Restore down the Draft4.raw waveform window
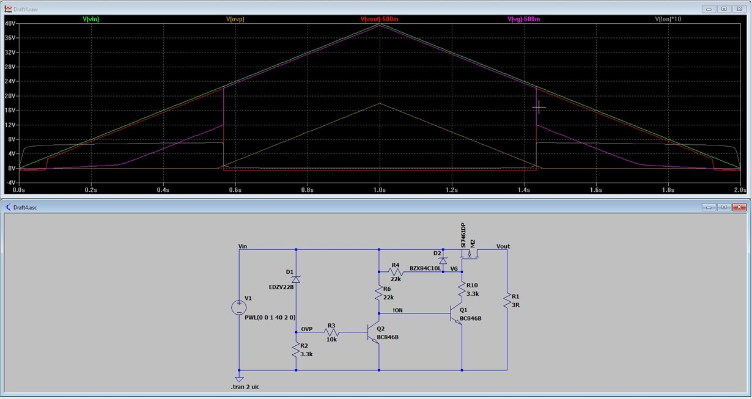Image resolution: width=752 pixels, height=399 pixels. 724,9
